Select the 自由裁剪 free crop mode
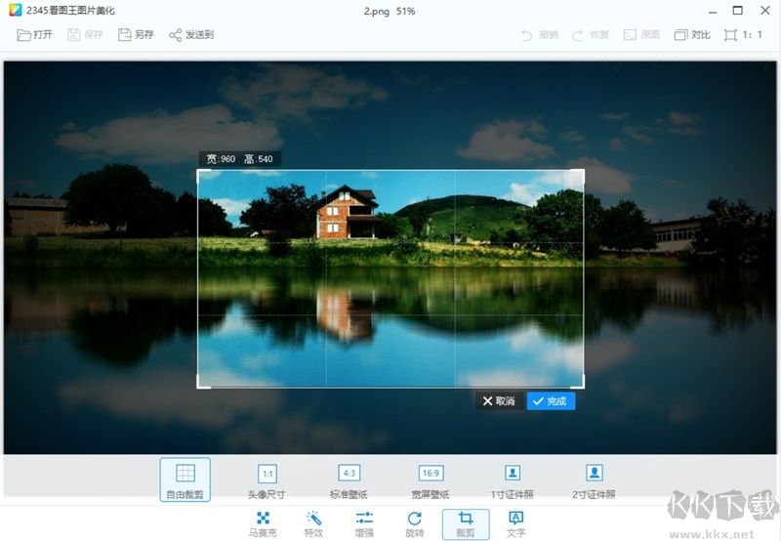 pos(185,479)
